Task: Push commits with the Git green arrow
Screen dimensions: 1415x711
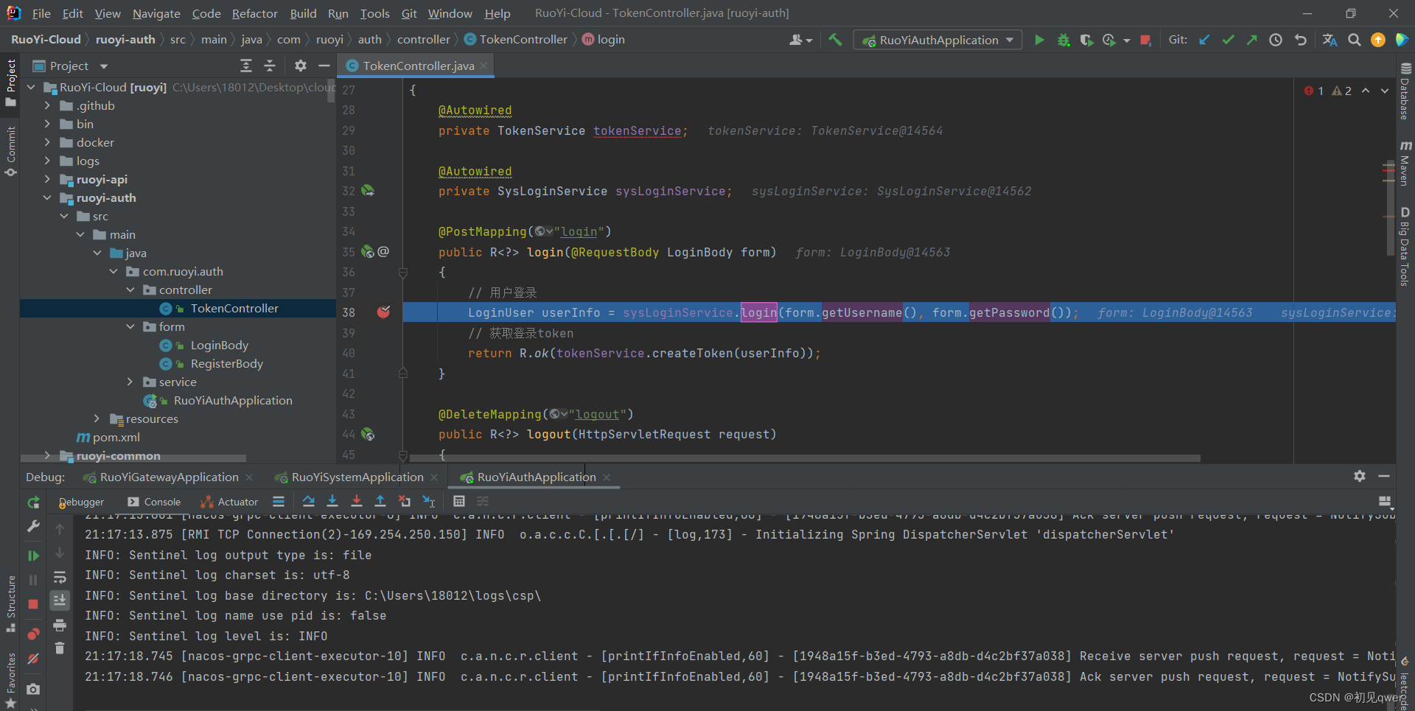Action: click(1251, 40)
